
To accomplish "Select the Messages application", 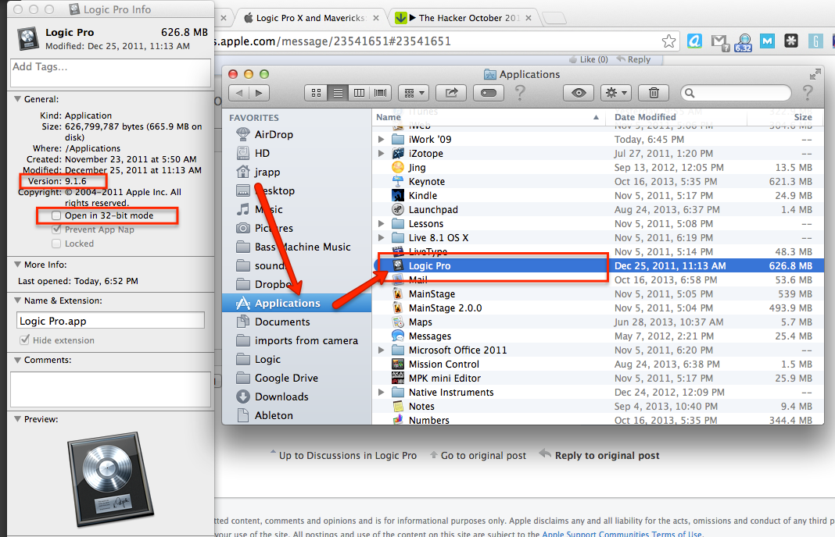I will [x=597, y=336].
